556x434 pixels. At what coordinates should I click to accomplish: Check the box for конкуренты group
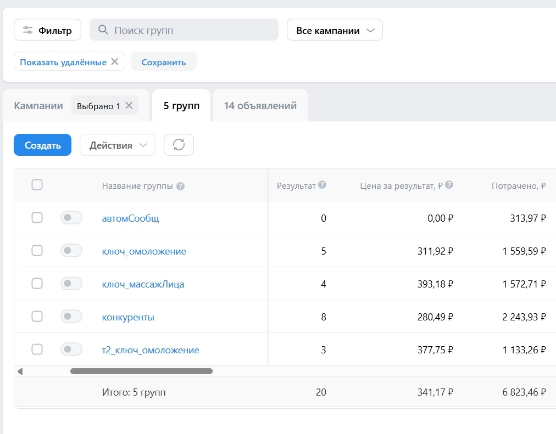point(37,317)
